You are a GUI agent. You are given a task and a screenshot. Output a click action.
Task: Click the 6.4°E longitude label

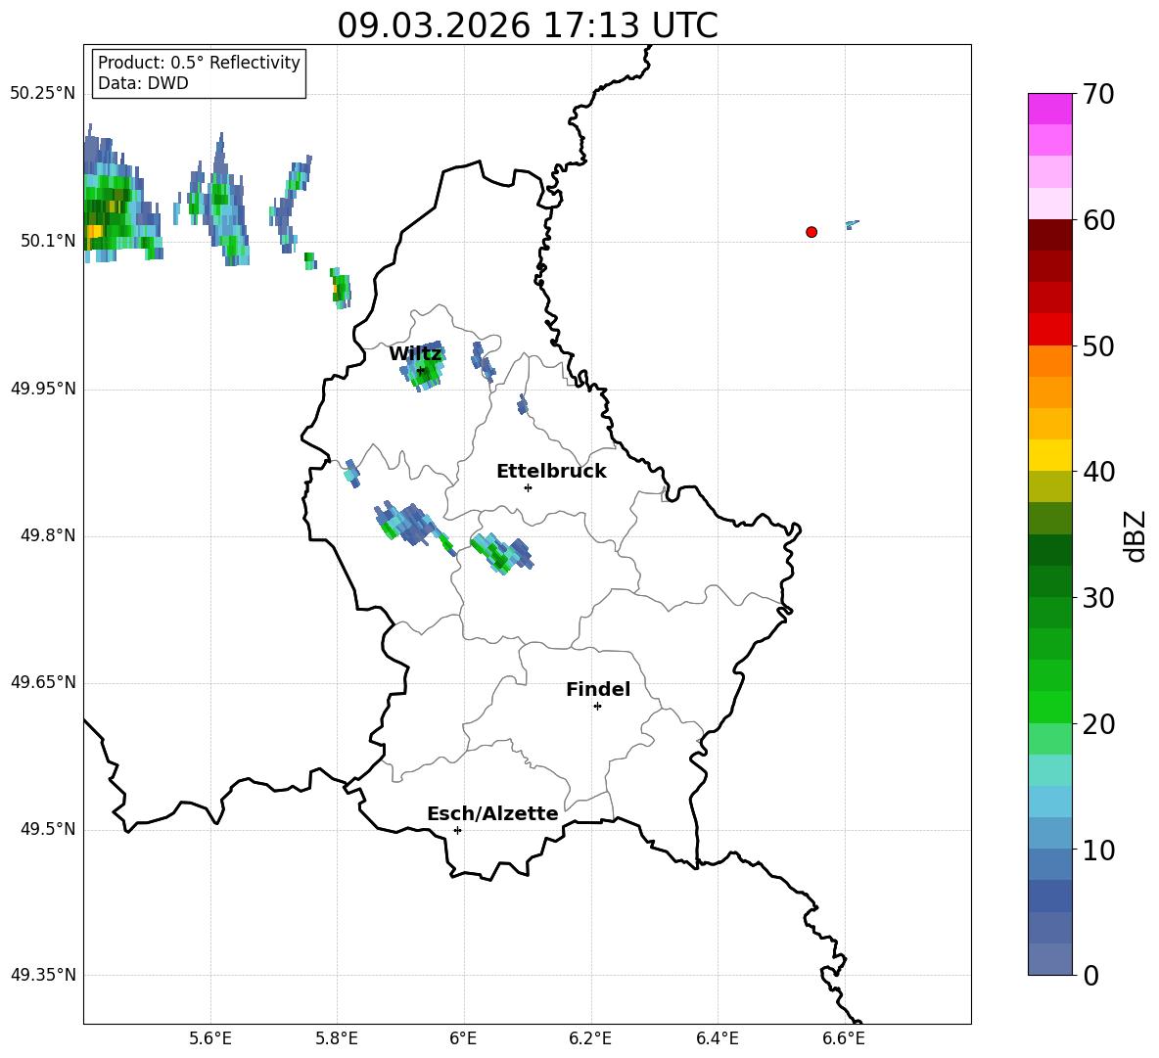click(x=717, y=1038)
